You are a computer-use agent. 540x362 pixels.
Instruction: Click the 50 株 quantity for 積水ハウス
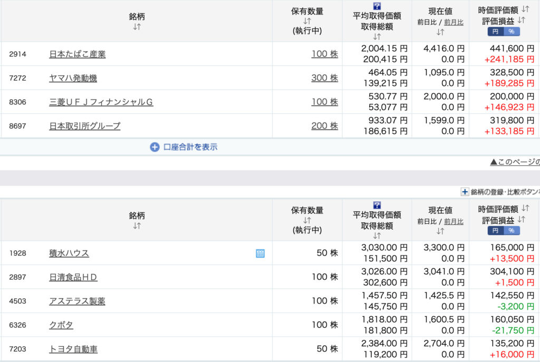(327, 253)
